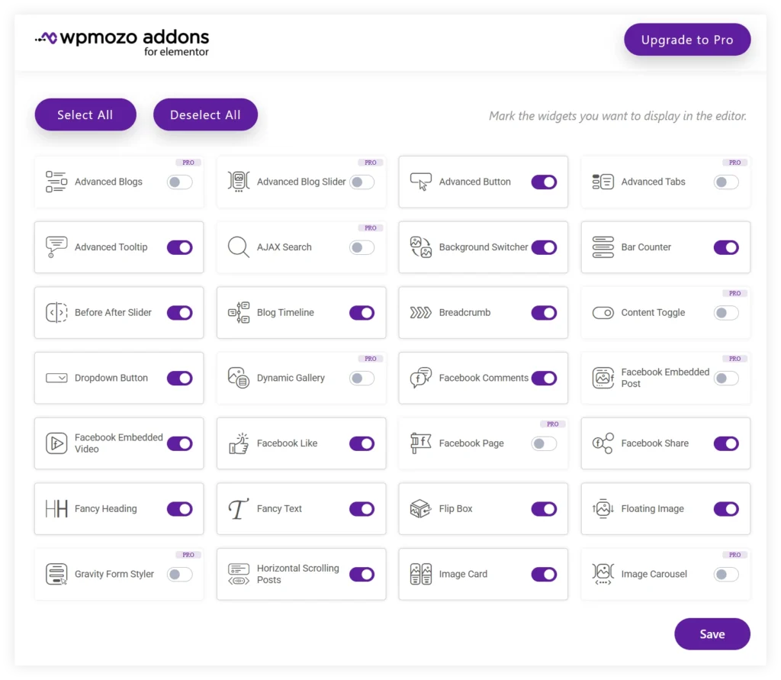Disable the Facebook Like toggle

click(362, 443)
